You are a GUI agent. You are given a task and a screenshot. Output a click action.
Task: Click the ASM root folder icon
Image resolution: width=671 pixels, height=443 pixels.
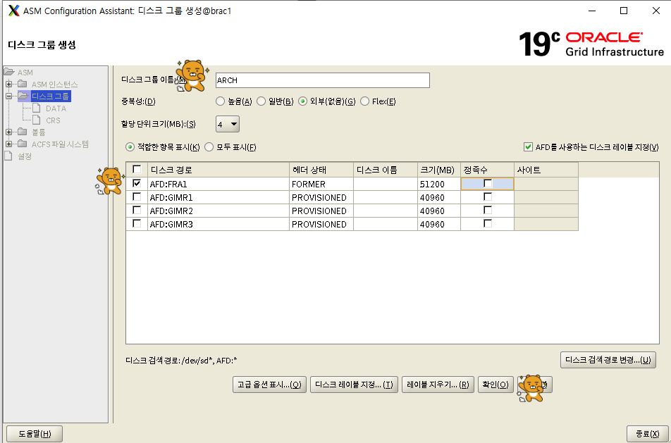tap(9, 72)
